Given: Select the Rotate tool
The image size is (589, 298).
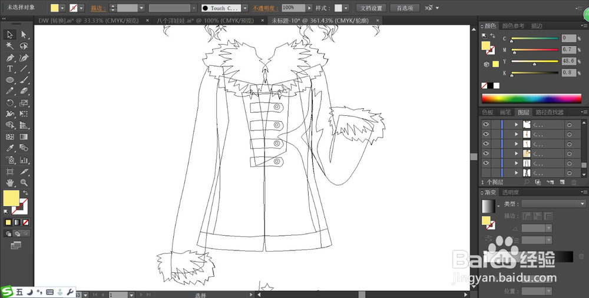Looking at the screenshot, I should point(10,103).
